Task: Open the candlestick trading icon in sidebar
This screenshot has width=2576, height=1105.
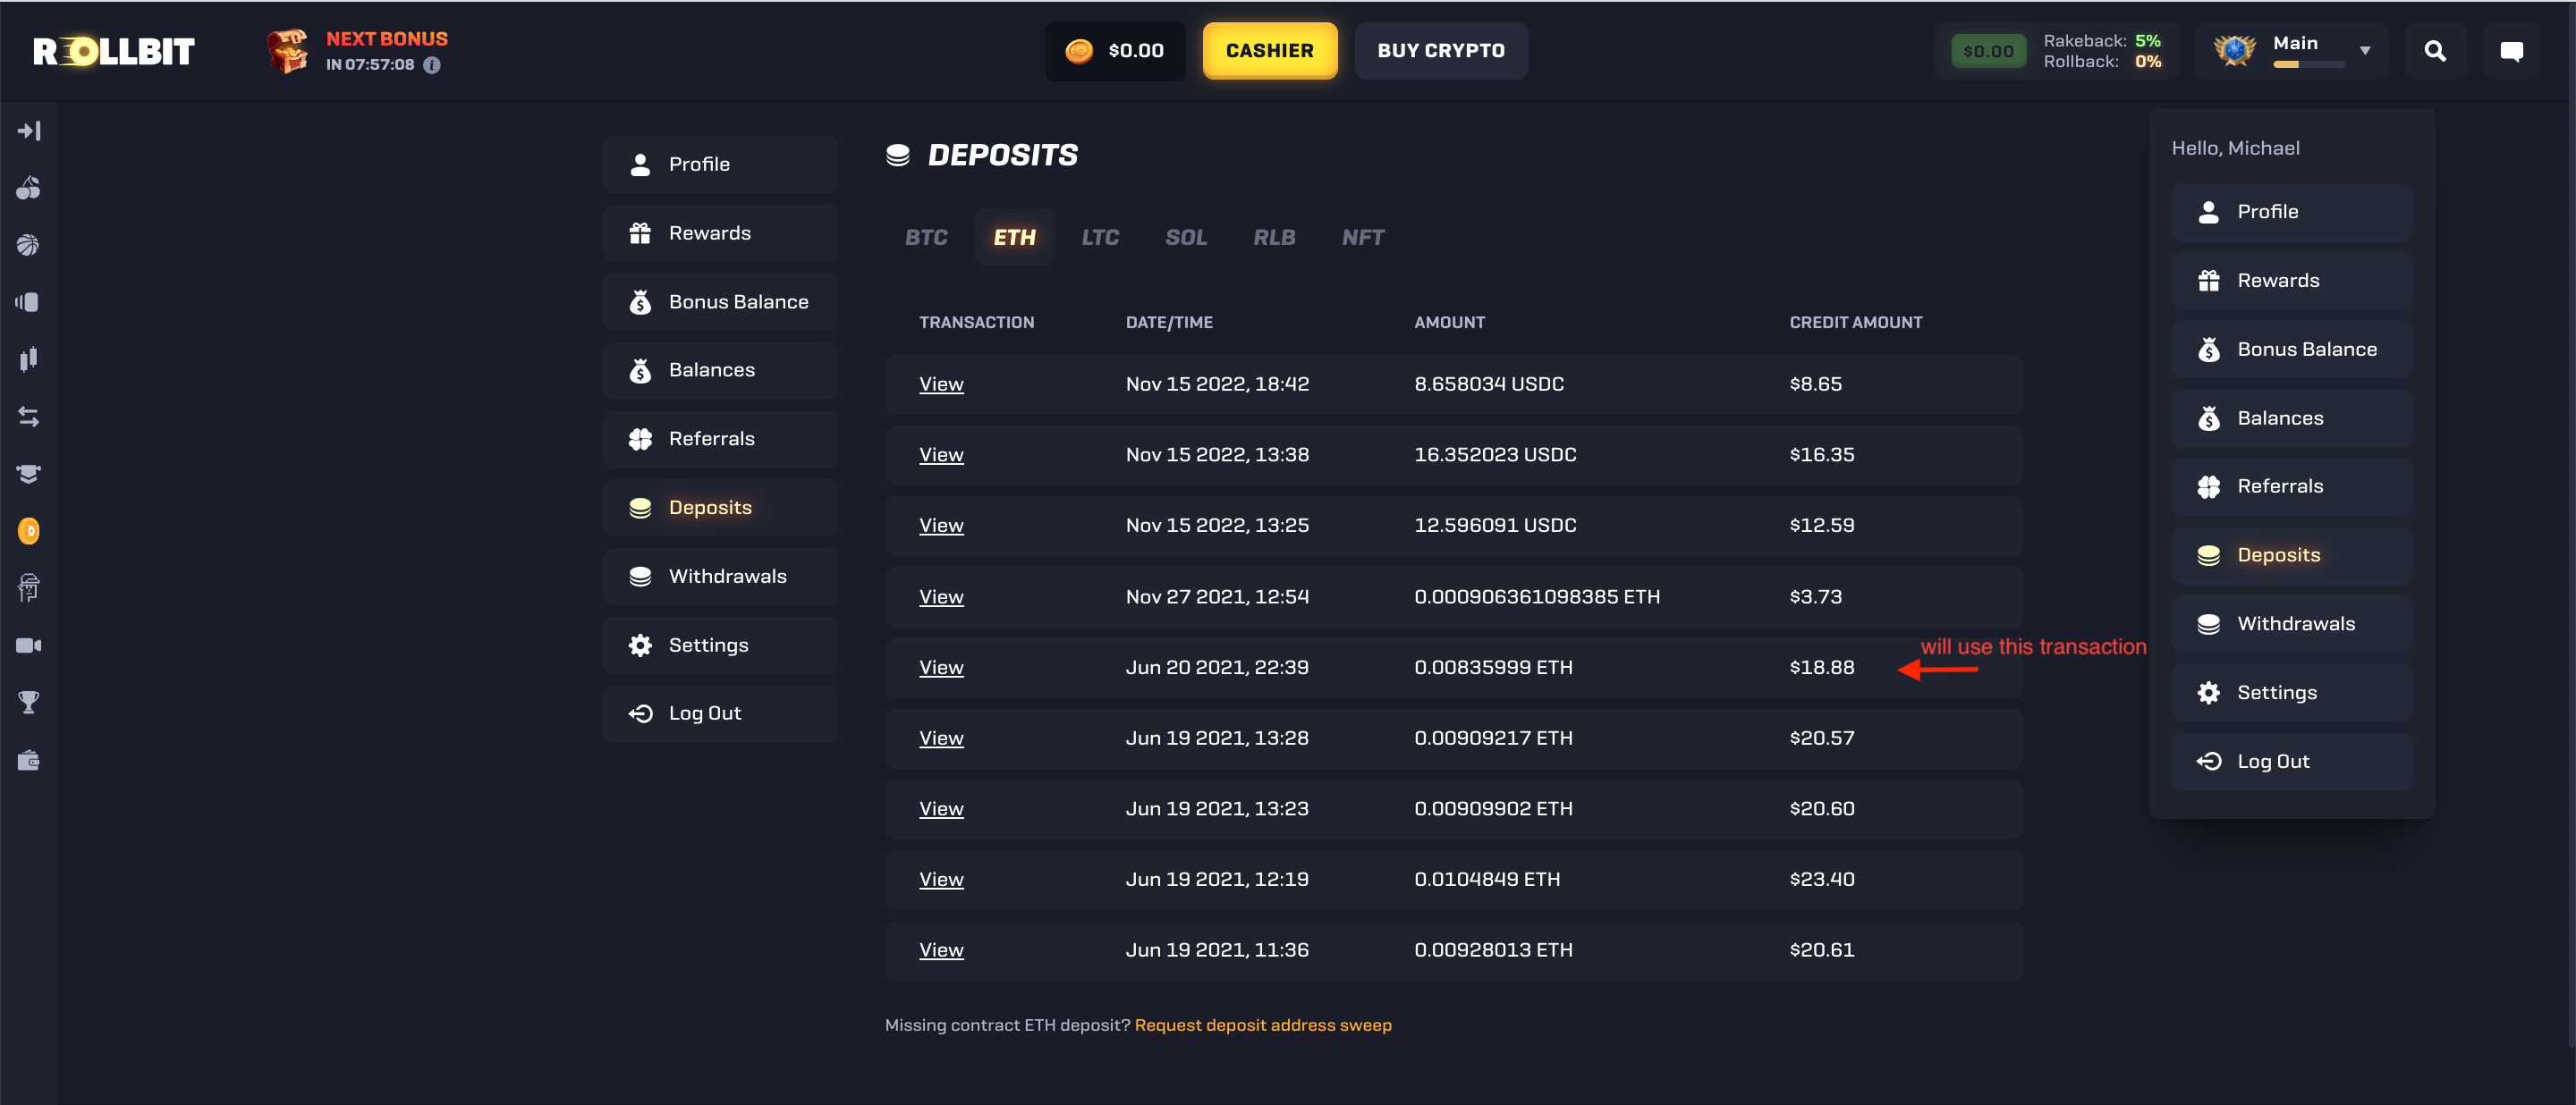Action: [x=29, y=359]
